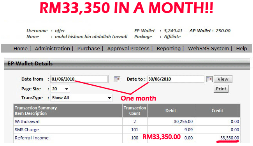Open calendar picker for Date from
Screen dimensions: 253x146
[x=117, y=79]
